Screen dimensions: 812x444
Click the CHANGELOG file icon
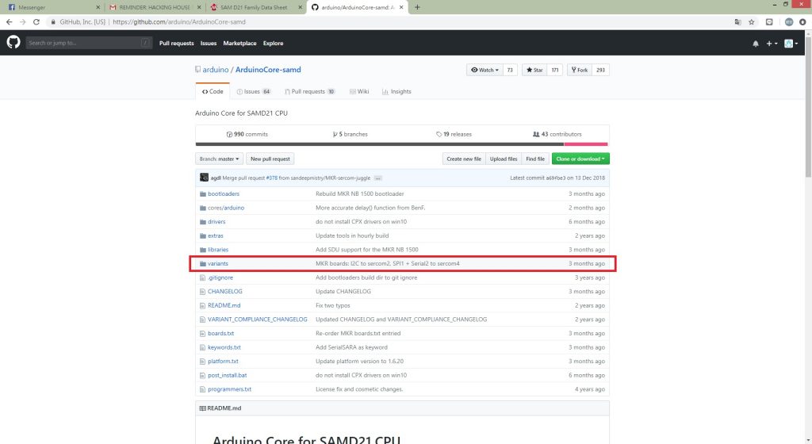click(202, 292)
